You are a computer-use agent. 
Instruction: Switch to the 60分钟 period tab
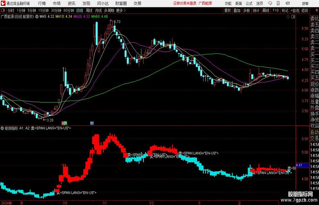[69, 10]
